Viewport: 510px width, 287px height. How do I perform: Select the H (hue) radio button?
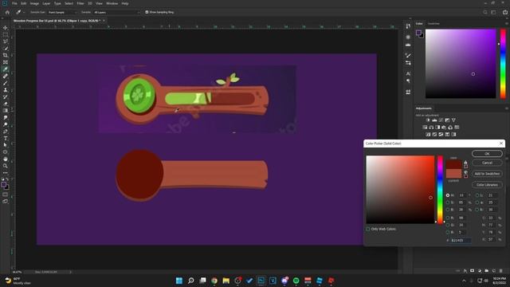(x=448, y=195)
